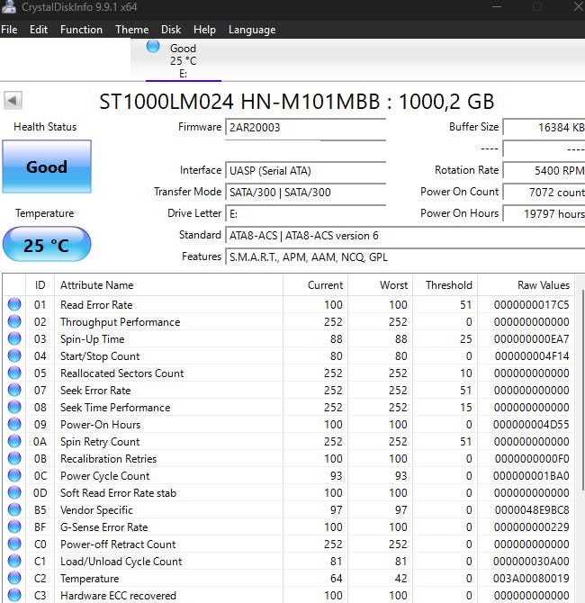Open the Function menu
This screenshot has width=585, height=603.
(81, 30)
